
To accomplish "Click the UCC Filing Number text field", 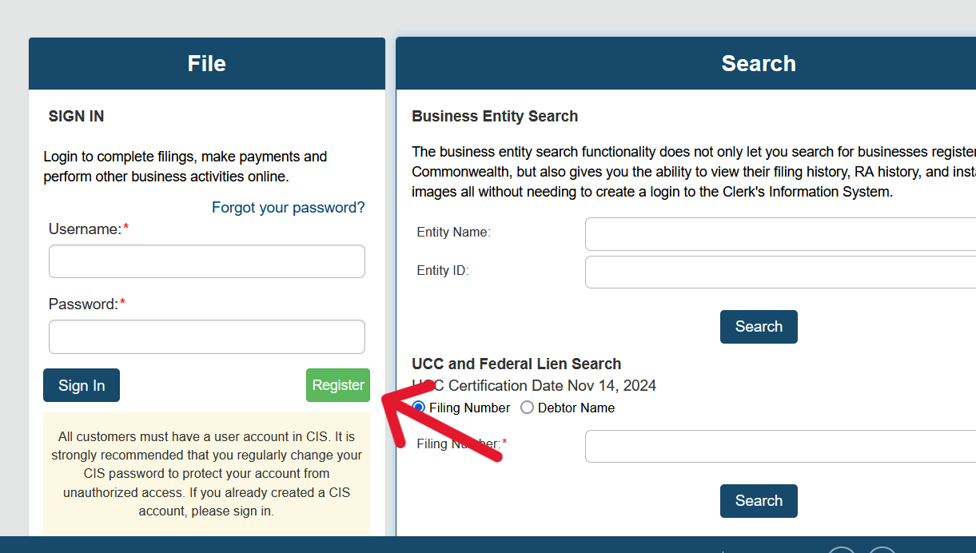I will point(780,446).
